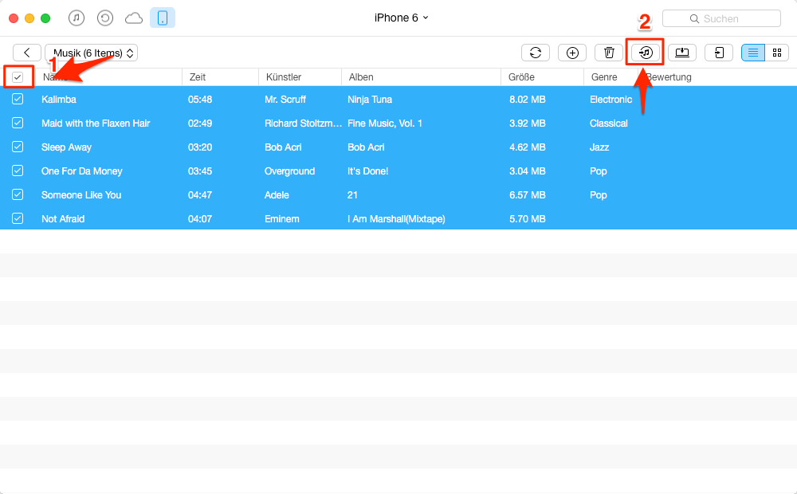Switch to grid view
Viewport: 797px width, 494px height.
(x=776, y=53)
